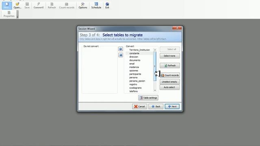Click the Select all button
The height and width of the screenshot is (146, 260).
pyautogui.click(x=170, y=49)
